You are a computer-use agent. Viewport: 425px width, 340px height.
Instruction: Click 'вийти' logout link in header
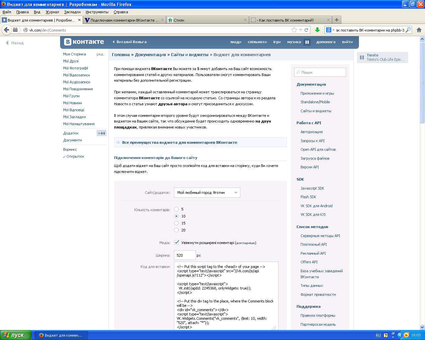click(x=347, y=42)
